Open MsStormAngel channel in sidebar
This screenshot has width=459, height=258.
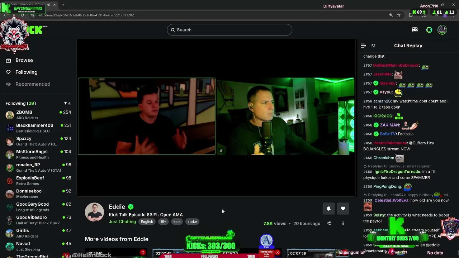coord(38,154)
